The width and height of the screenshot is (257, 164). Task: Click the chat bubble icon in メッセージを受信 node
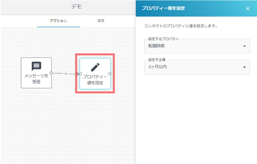pos(36,66)
